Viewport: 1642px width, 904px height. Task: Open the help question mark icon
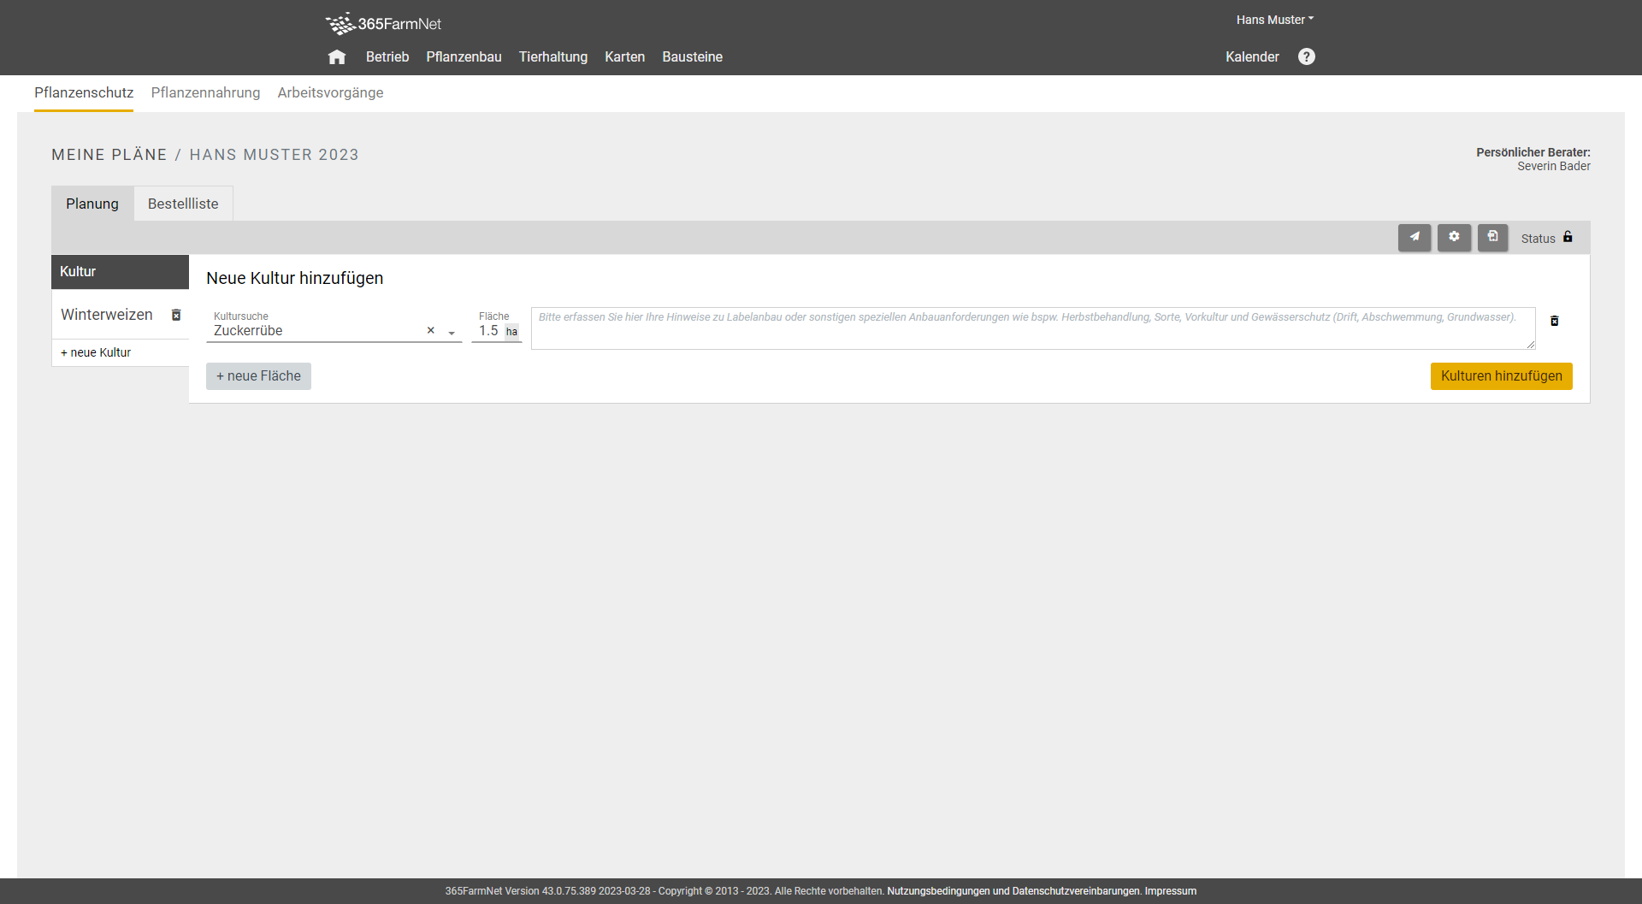pos(1306,56)
